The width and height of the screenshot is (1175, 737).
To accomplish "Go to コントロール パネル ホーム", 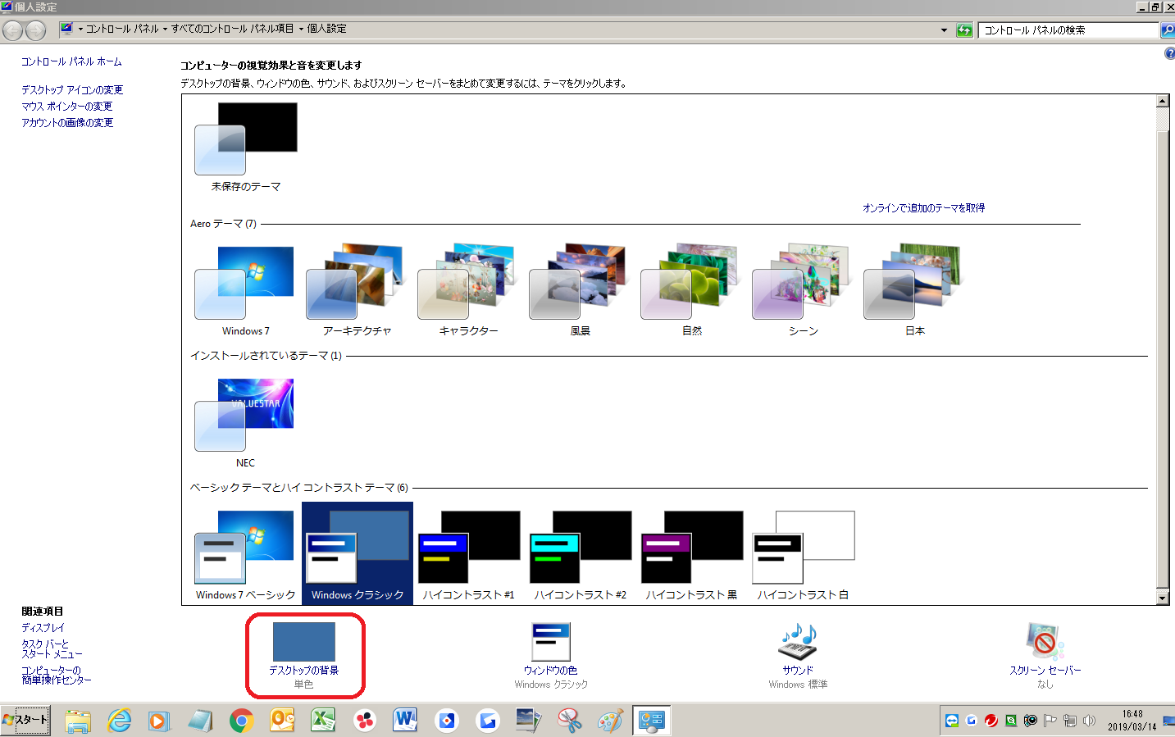I will pyautogui.click(x=71, y=61).
